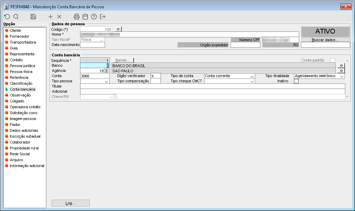Open the Pessoa jurídica option

[23, 66]
